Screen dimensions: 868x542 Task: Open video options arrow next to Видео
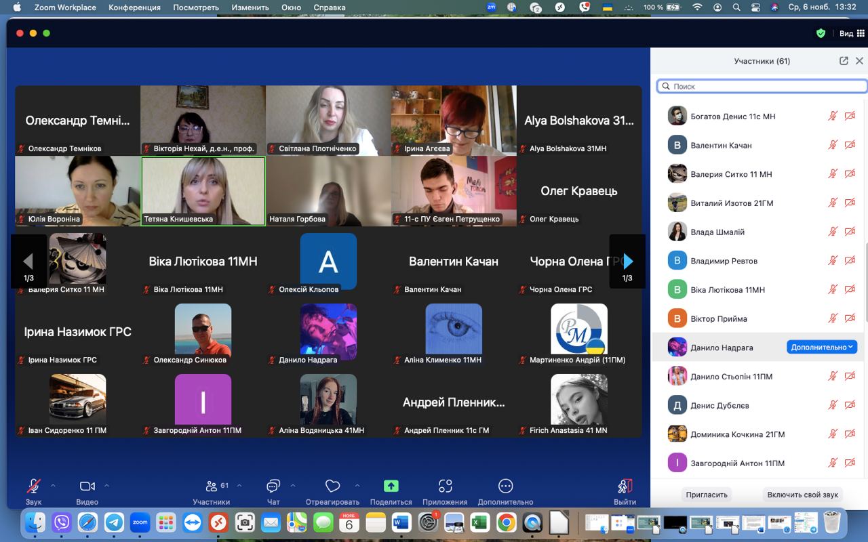[106, 486]
